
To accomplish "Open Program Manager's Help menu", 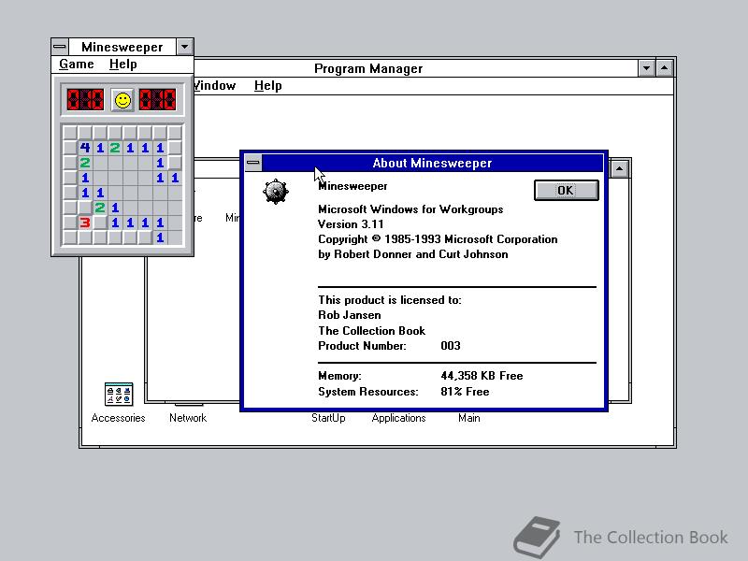I will coord(267,85).
